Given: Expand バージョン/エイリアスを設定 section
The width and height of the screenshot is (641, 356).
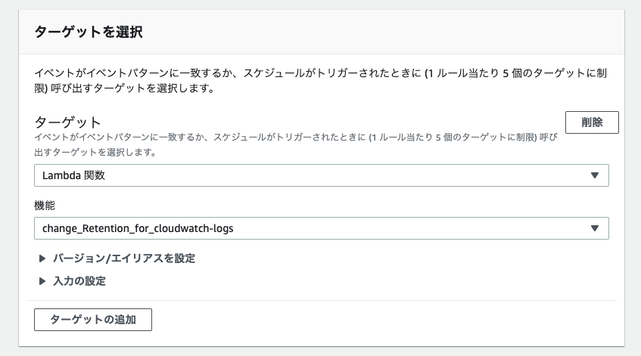Looking at the screenshot, I should 117,258.
